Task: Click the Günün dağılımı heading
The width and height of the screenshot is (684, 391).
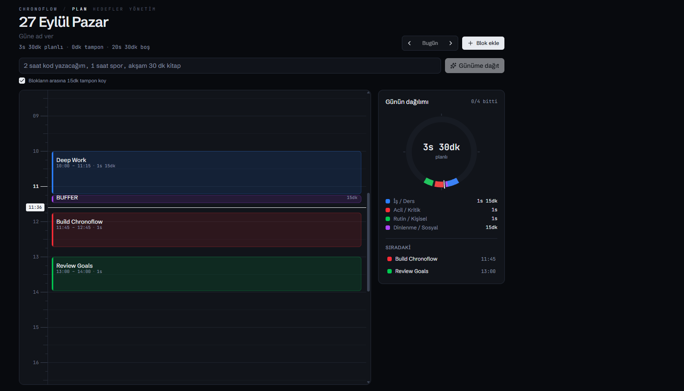Action: [407, 102]
